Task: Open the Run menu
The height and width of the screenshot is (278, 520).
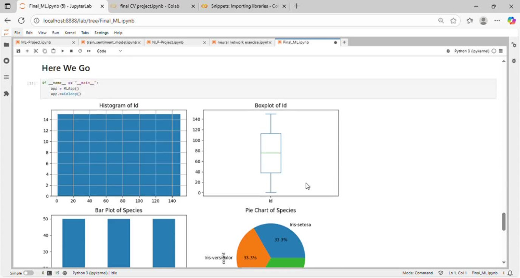Action: click(56, 33)
